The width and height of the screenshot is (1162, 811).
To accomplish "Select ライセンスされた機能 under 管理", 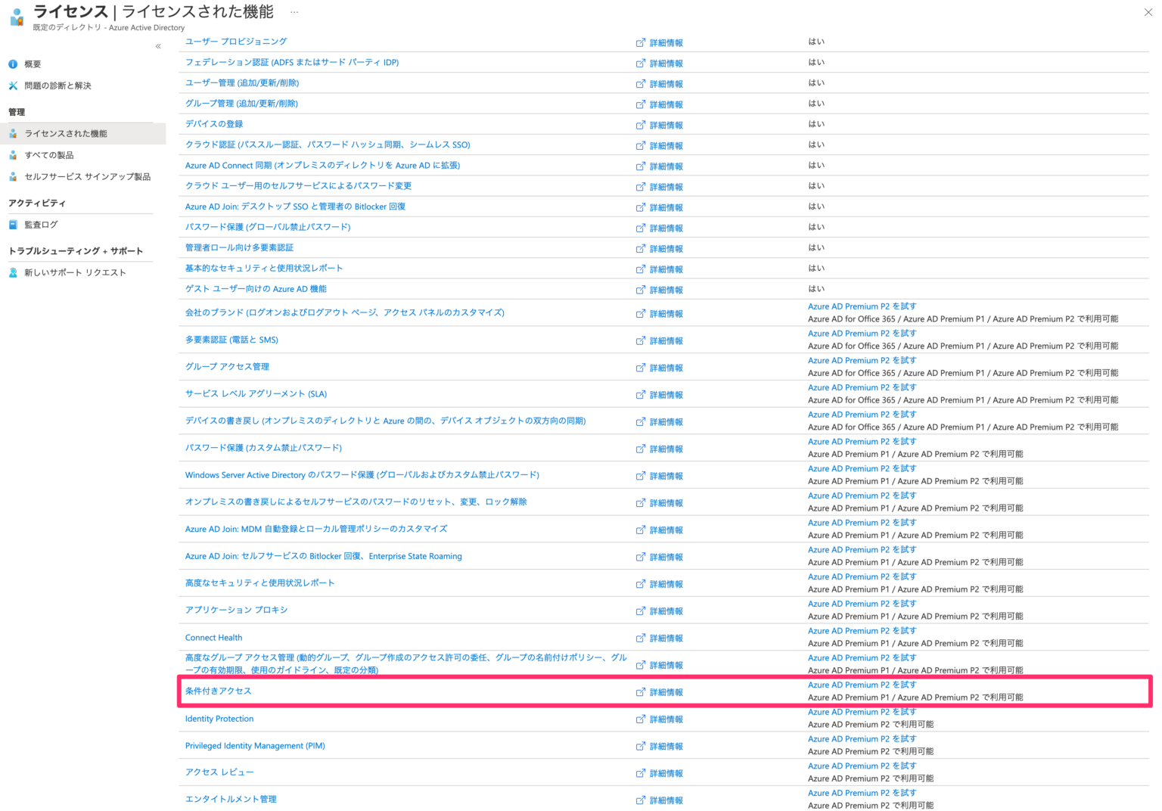I will [67, 132].
